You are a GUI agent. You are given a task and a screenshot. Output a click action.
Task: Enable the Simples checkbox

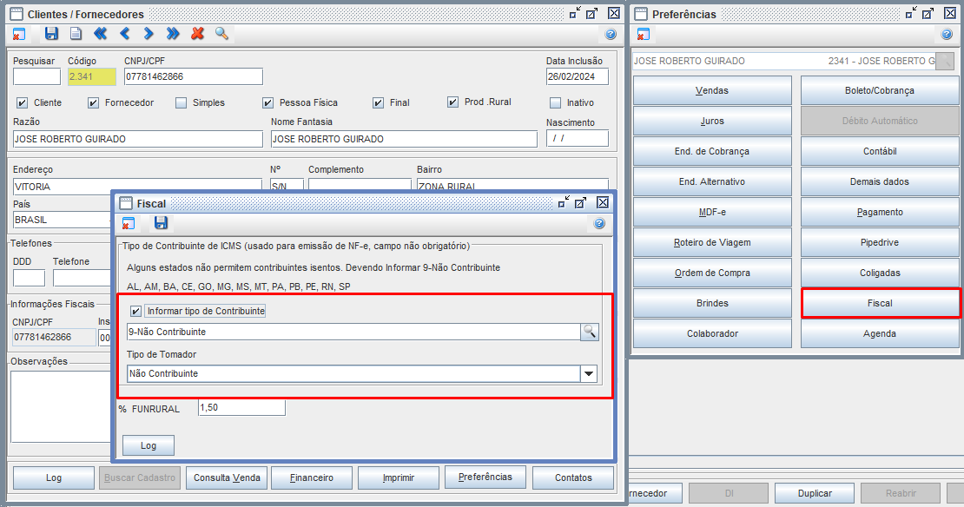click(x=181, y=102)
